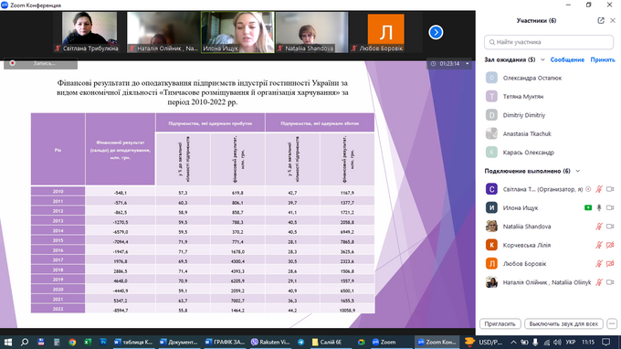Toggle Корчевська Лілія's camera icon

click(x=610, y=245)
